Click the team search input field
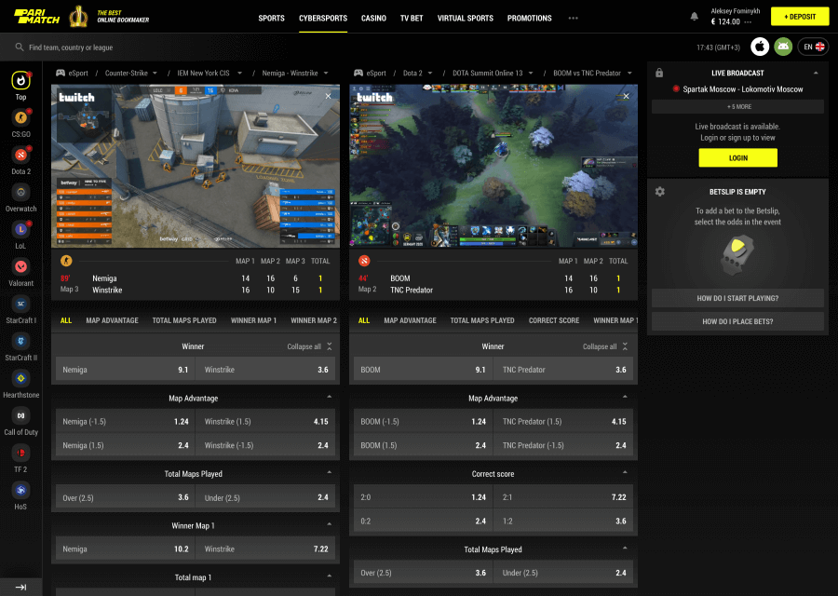Screen dimensions: 838x596 (x=71, y=47)
